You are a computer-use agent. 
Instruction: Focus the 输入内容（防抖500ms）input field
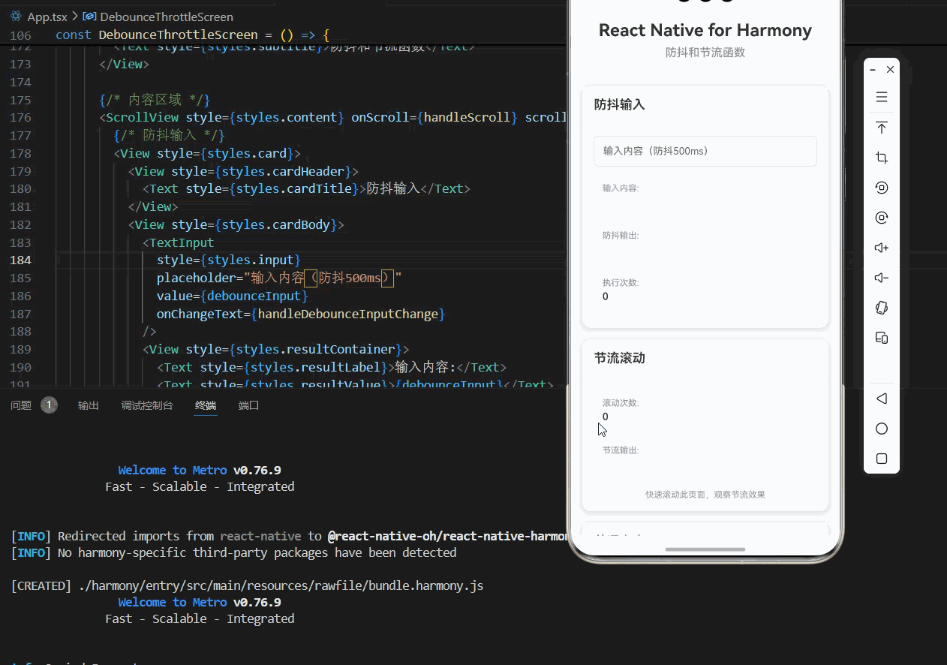pos(705,151)
